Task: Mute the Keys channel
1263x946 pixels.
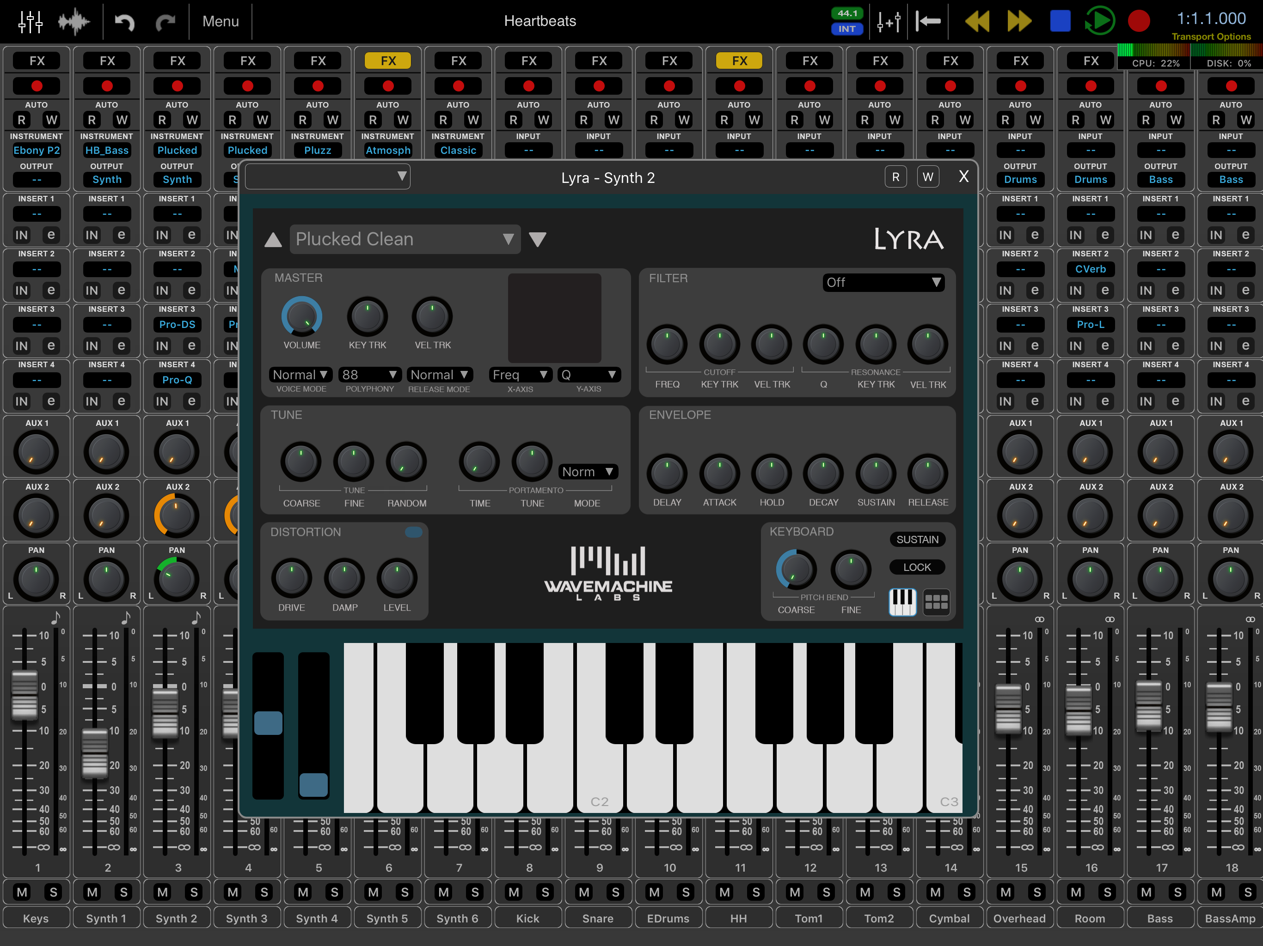Action: tap(22, 892)
